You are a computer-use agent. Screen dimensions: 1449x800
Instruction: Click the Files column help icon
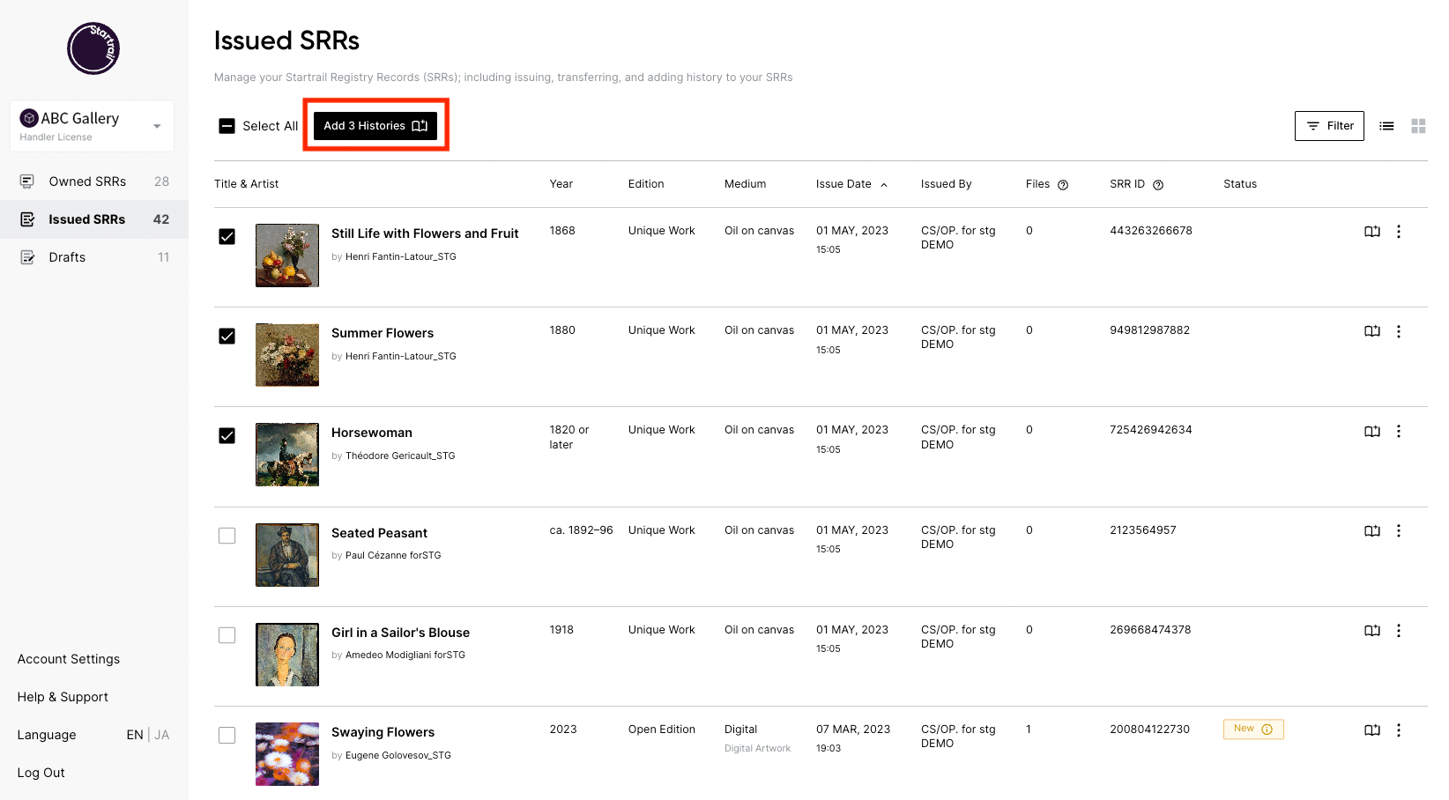pyautogui.click(x=1063, y=185)
